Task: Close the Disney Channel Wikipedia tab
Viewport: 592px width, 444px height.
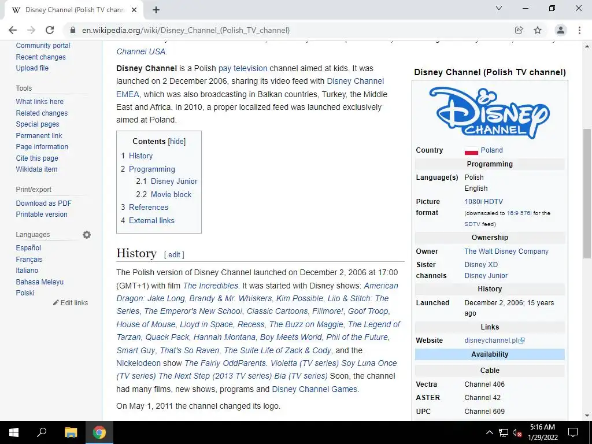Action: coord(134,10)
